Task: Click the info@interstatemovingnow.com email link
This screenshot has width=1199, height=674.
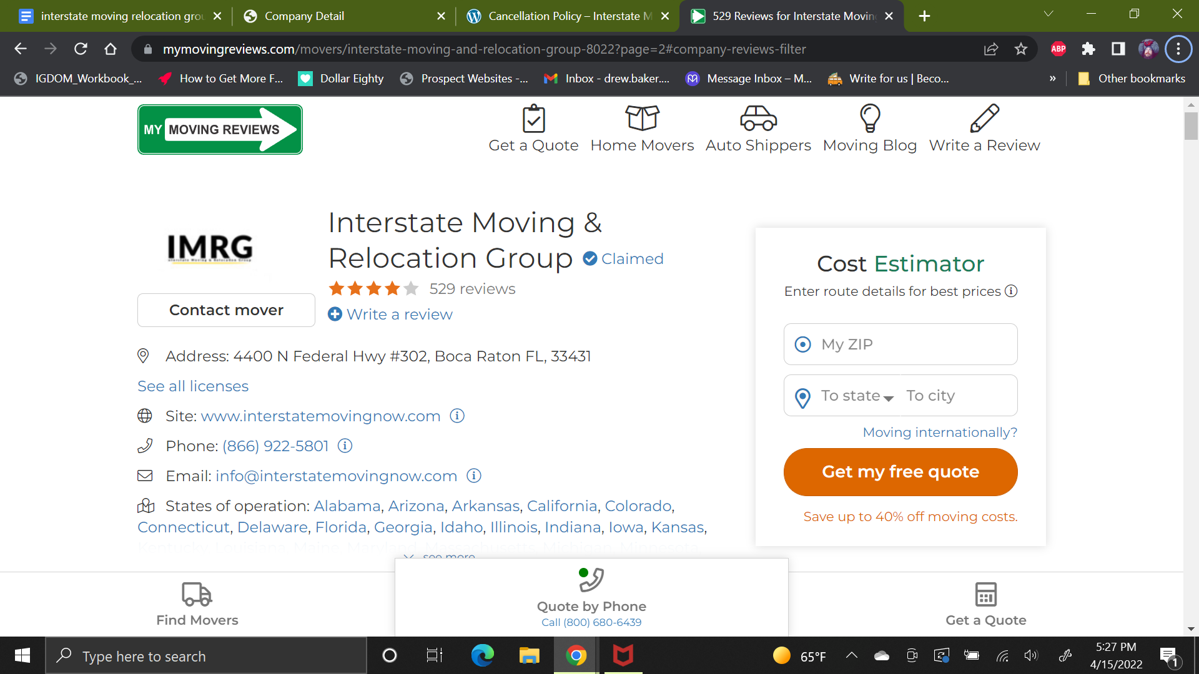Action: [337, 476]
